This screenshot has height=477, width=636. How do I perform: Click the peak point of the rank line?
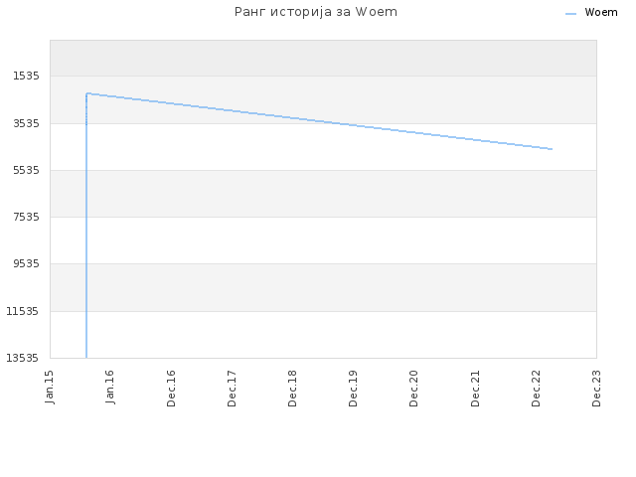[x=87, y=93]
